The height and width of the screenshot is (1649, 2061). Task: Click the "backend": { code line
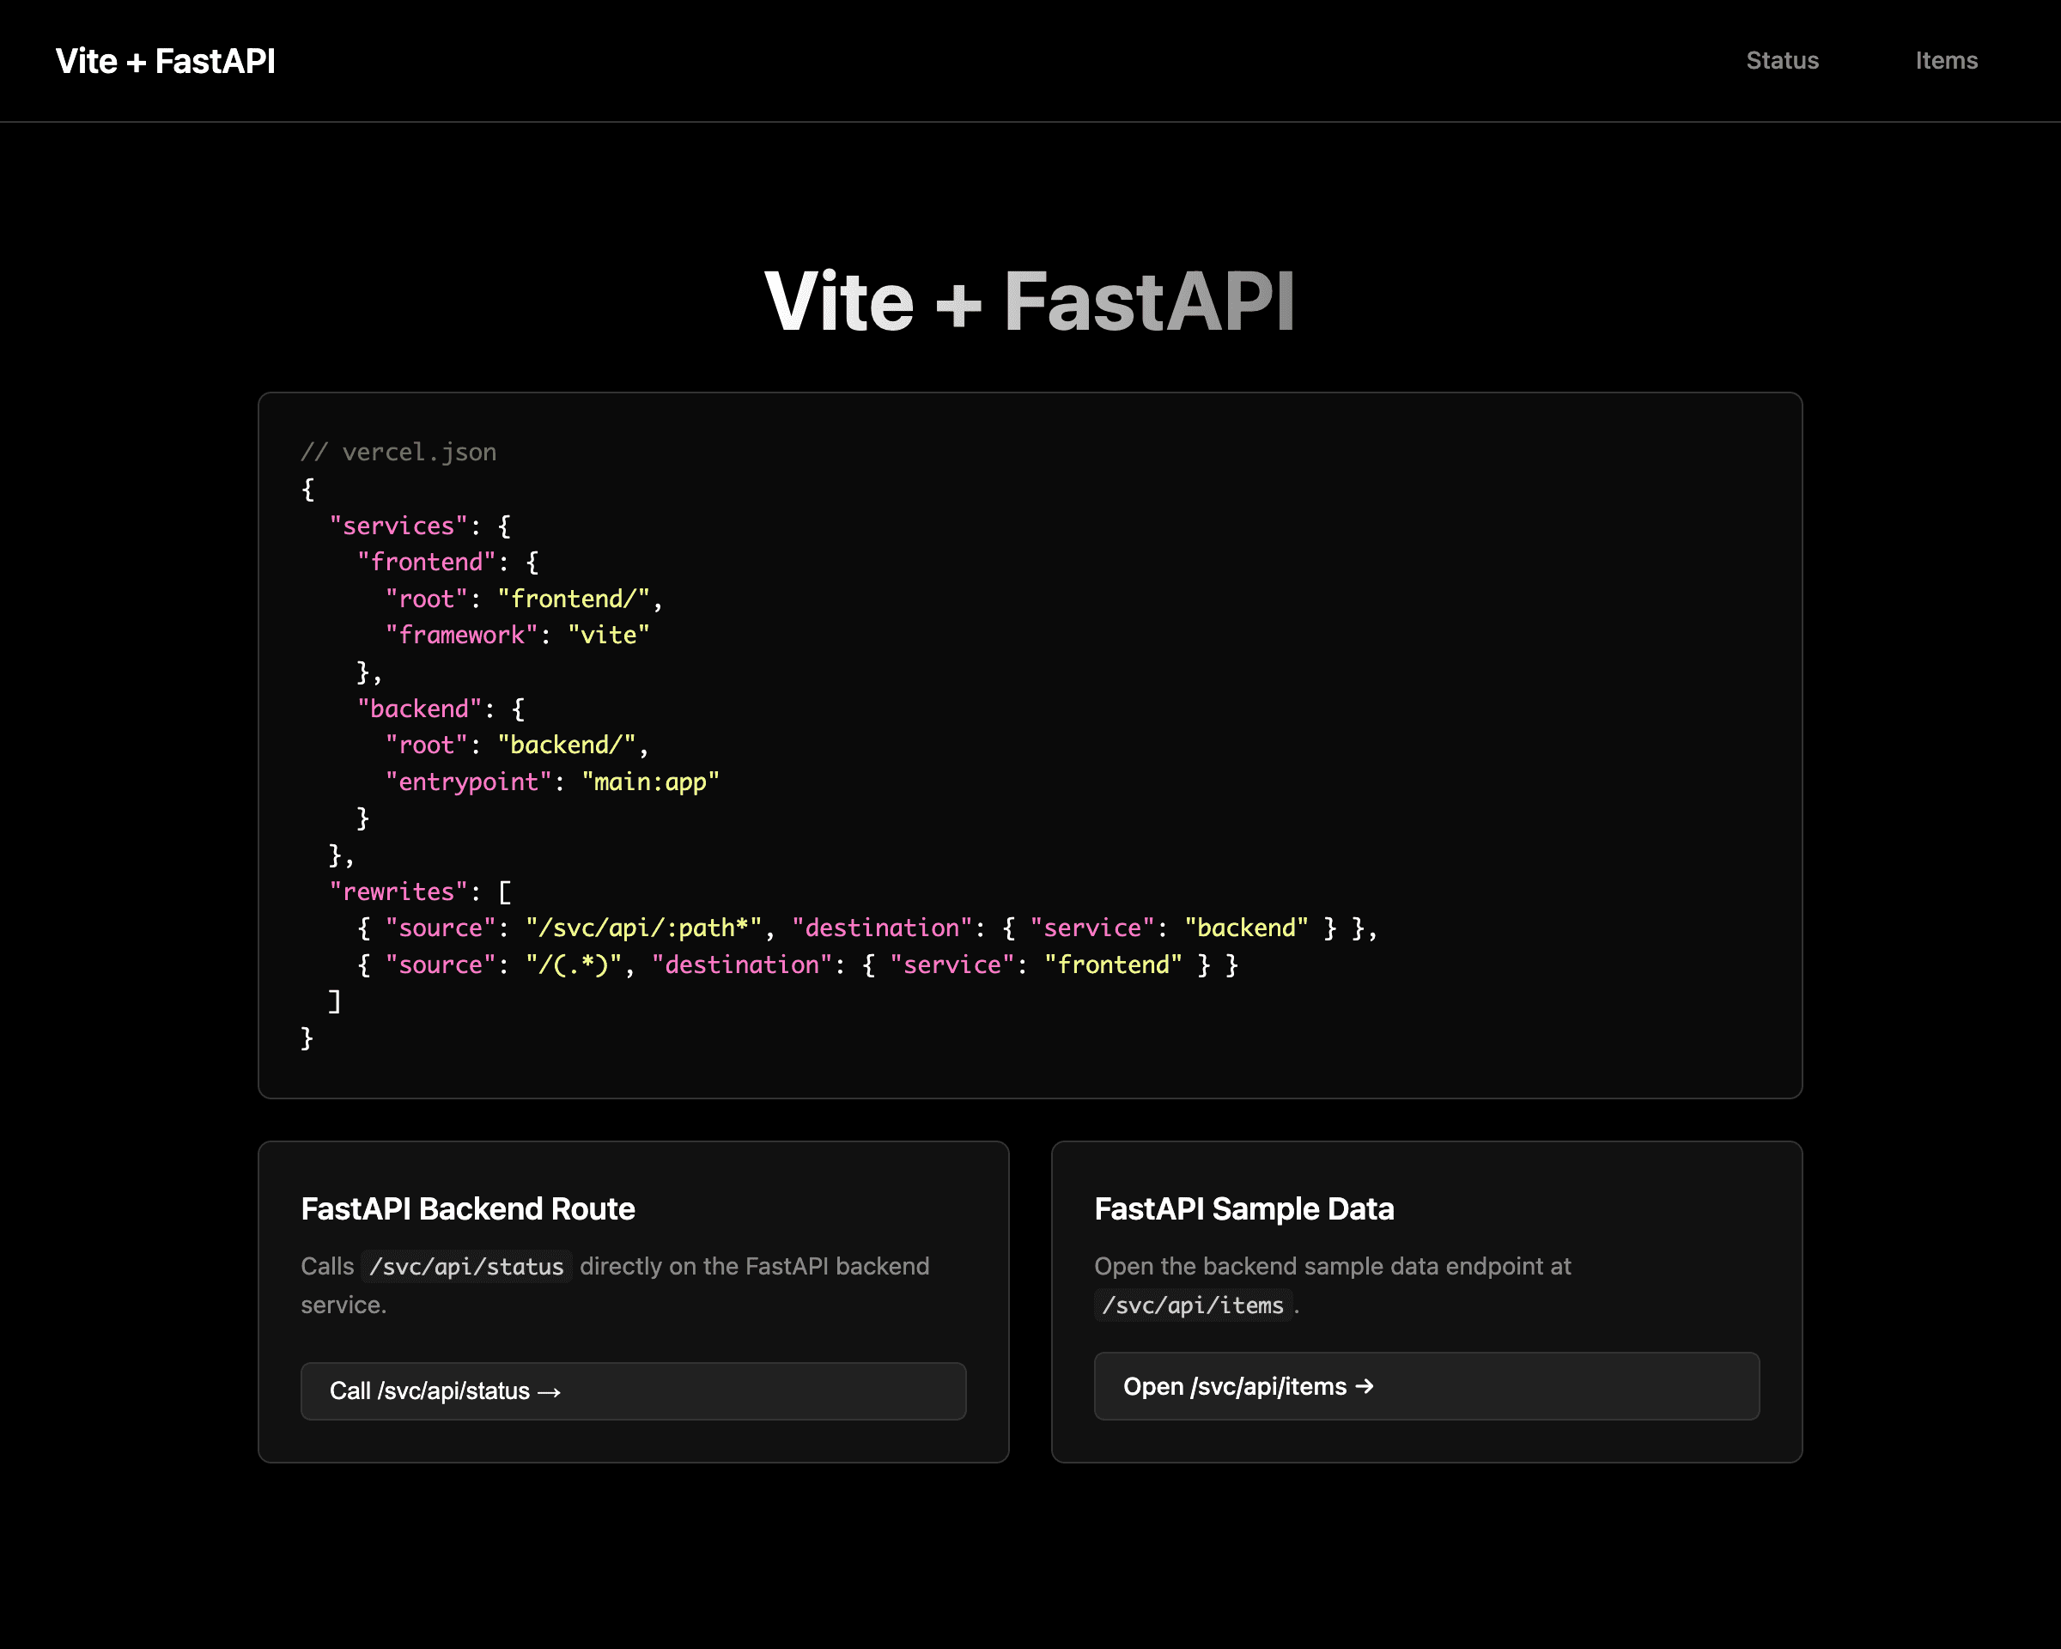coord(441,709)
